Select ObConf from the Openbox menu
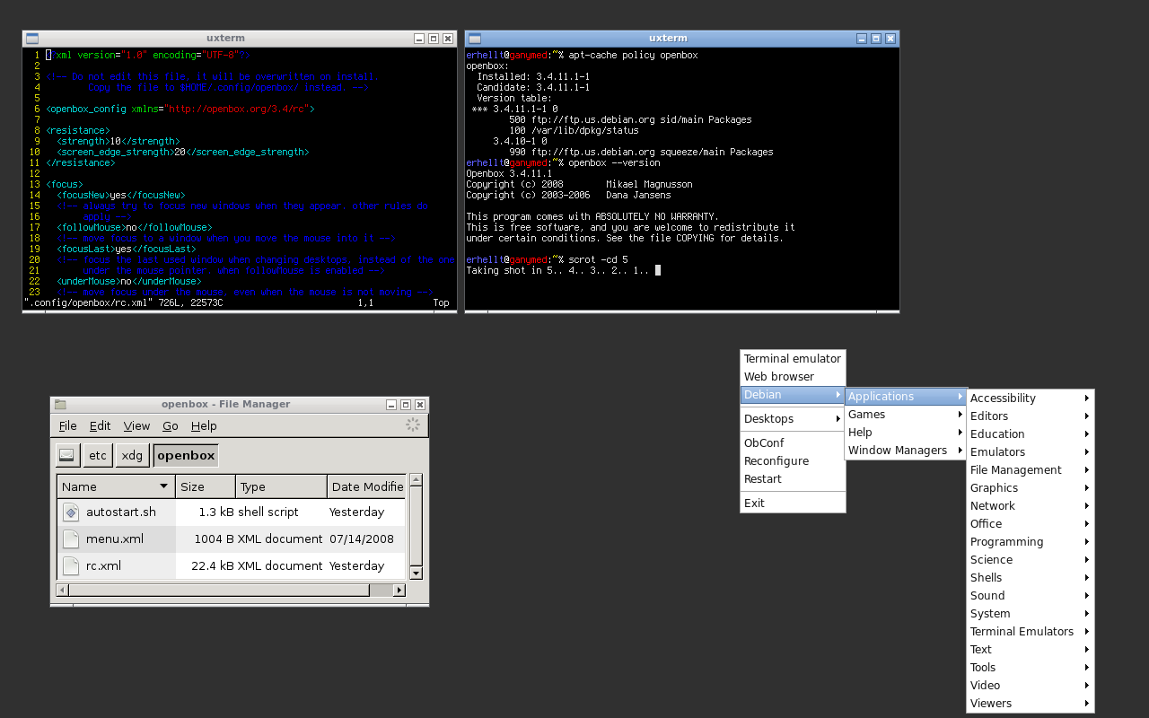Screen dimensions: 1149x718 (x=764, y=442)
